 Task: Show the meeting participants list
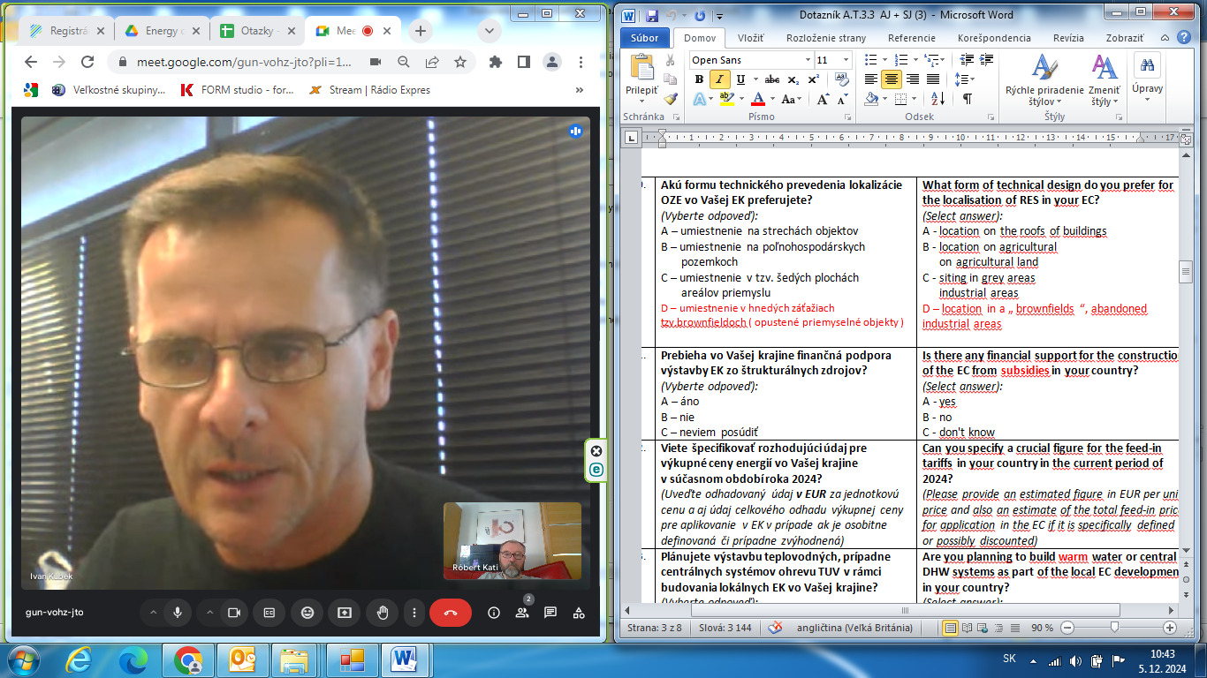[522, 613]
